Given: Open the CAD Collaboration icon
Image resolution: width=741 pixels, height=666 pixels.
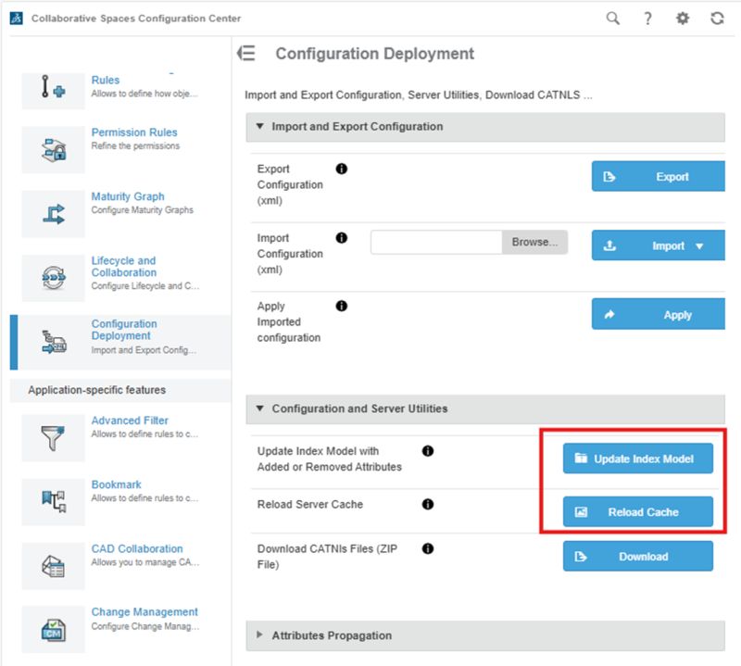Looking at the screenshot, I should coord(52,563).
